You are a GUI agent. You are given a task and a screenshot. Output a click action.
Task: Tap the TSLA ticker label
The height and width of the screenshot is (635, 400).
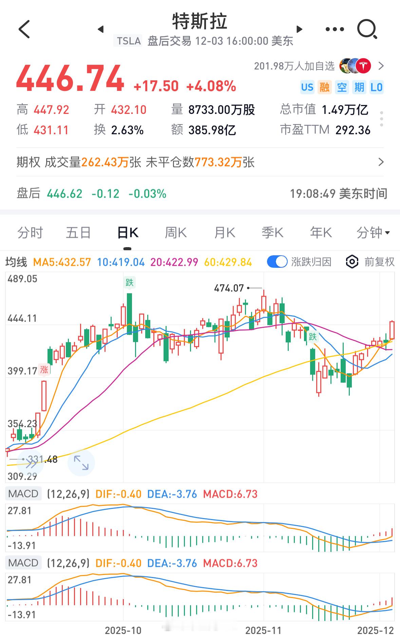coord(129,41)
